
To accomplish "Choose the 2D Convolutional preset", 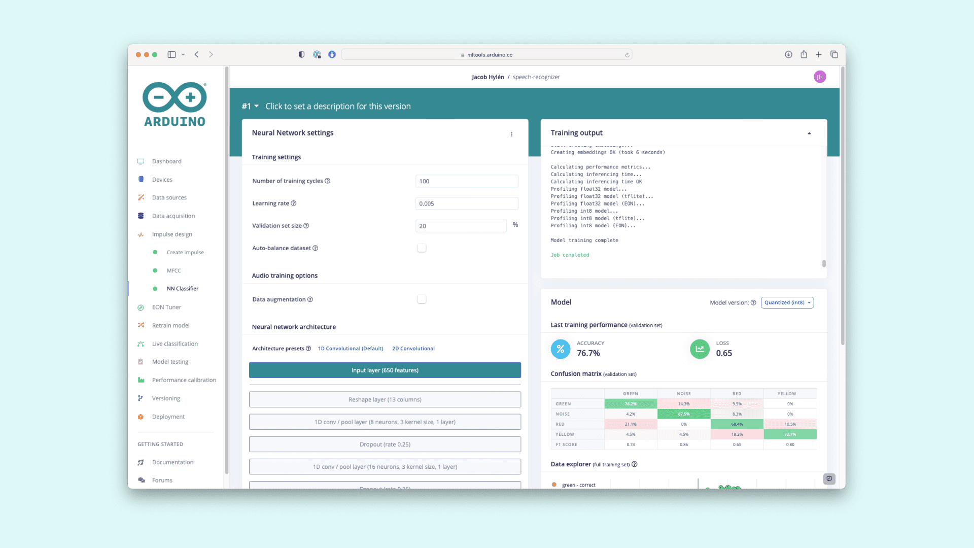I will [413, 349].
